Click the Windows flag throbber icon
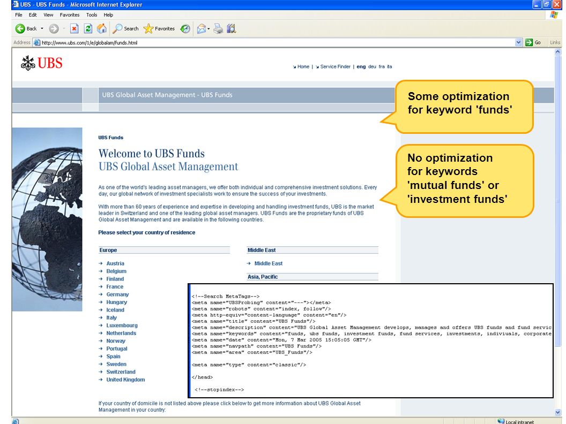566x424 pixels. pos(554,15)
